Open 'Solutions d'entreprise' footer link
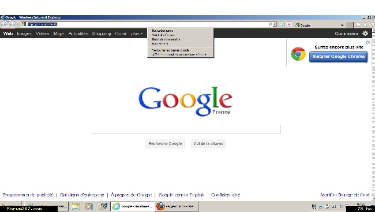Viewport: 375px width, 212px height. tap(82, 195)
